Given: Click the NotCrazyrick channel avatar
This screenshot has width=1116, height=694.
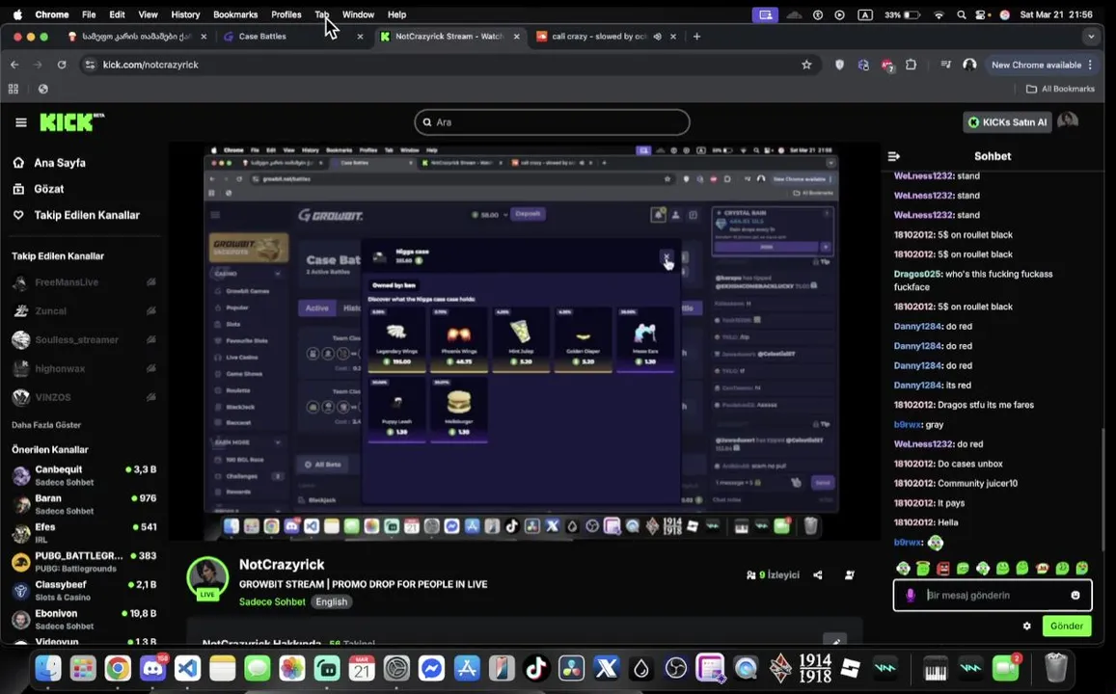Looking at the screenshot, I should click(x=207, y=577).
